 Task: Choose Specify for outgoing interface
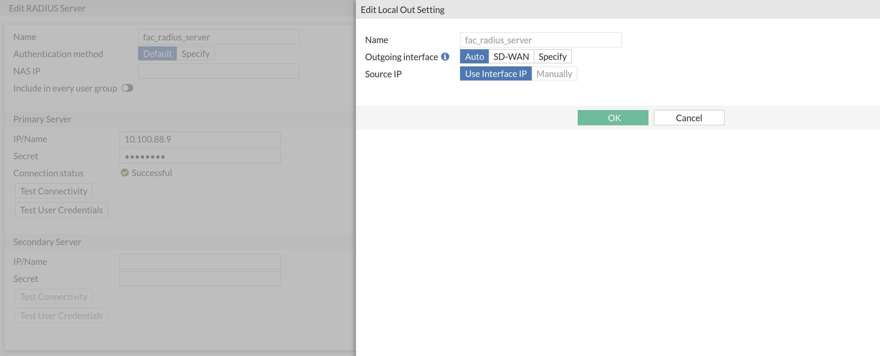(x=552, y=56)
